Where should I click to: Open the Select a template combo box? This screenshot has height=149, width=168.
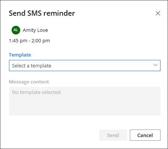point(85,66)
